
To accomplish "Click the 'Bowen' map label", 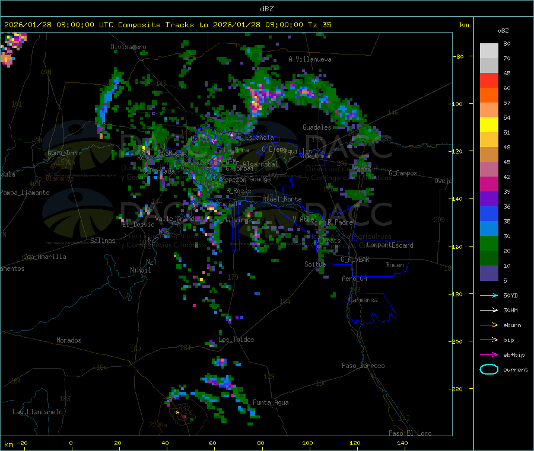I will 395,265.
